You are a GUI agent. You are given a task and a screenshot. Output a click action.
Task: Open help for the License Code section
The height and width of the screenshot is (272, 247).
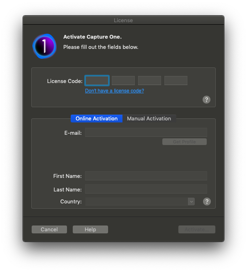pyautogui.click(x=206, y=99)
